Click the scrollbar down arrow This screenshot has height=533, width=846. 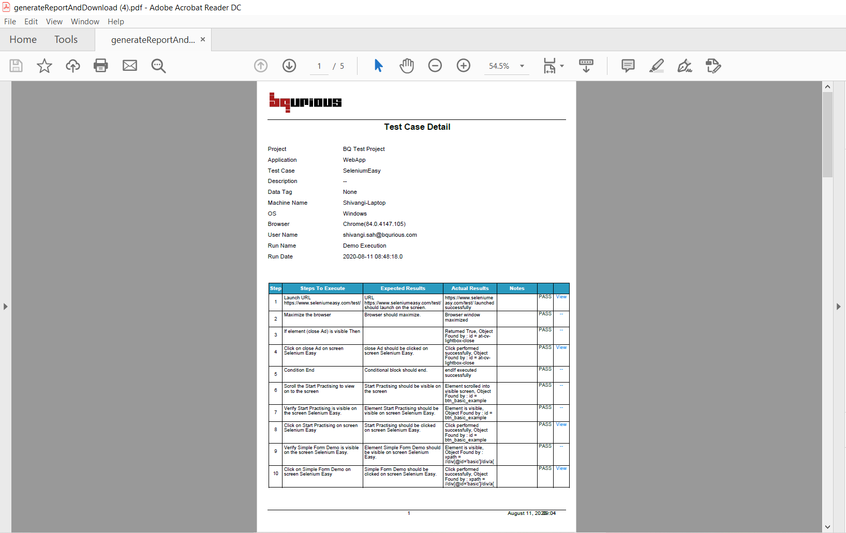pyautogui.click(x=827, y=527)
